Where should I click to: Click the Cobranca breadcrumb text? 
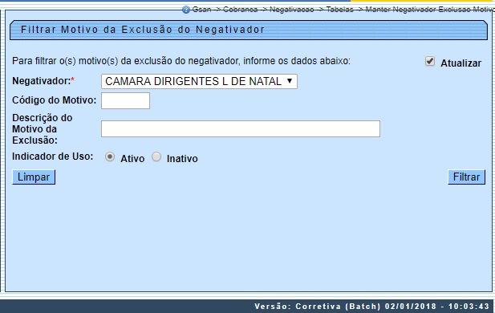[x=240, y=10]
